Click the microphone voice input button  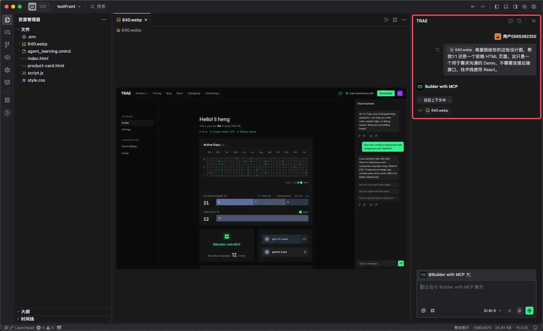(519, 311)
